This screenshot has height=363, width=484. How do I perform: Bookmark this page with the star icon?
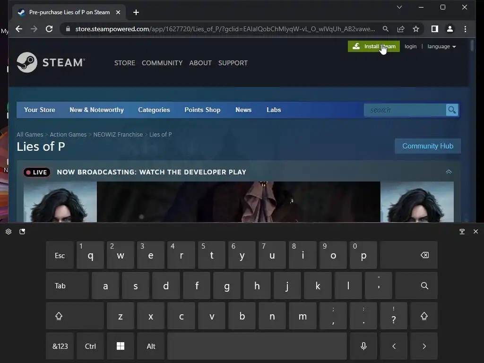(416, 29)
